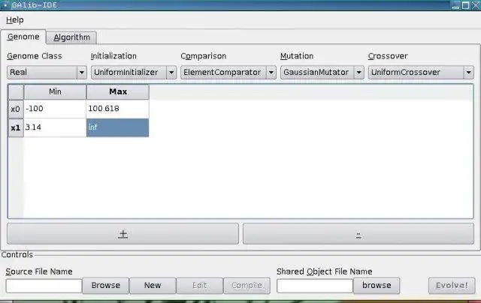Switch to the Genome tab
This screenshot has width=481, height=303.
click(x=23, y=37)
